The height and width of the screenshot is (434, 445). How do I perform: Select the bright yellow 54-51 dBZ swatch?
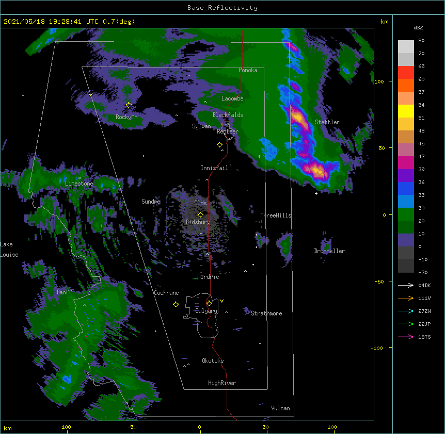[x=406, y=111]
